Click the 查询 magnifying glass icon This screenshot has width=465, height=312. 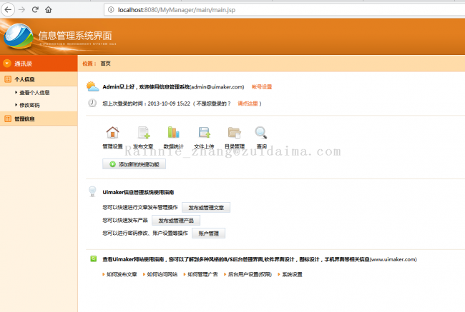tap(261, 133)
